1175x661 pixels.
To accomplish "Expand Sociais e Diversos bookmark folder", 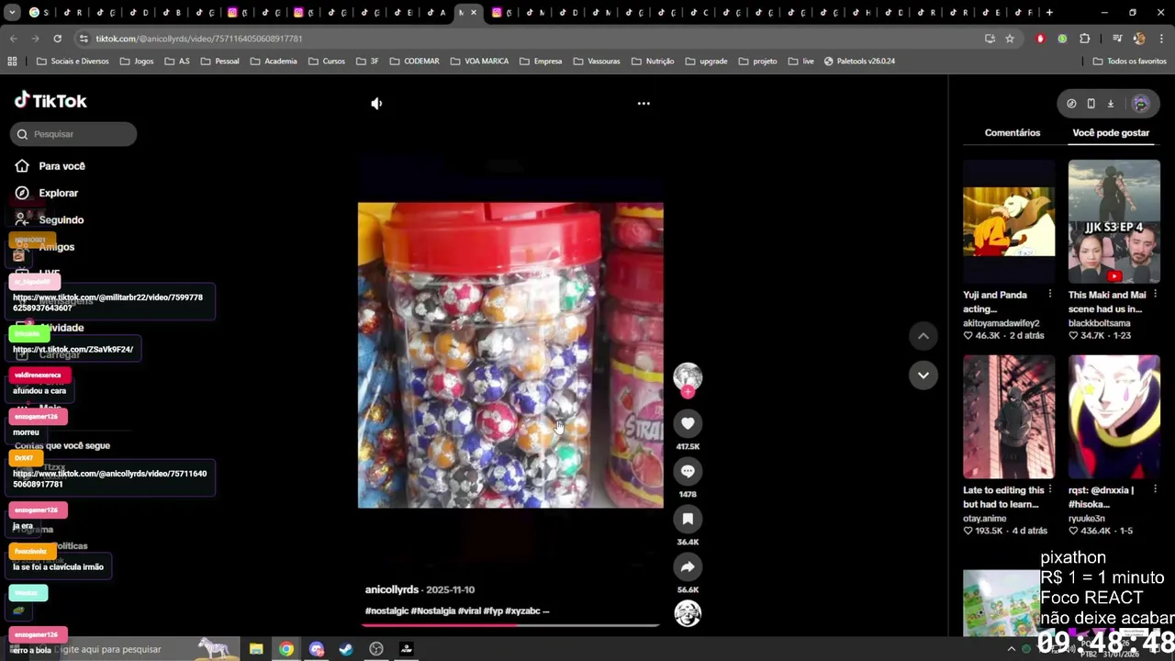I will [x=73, y=62].
